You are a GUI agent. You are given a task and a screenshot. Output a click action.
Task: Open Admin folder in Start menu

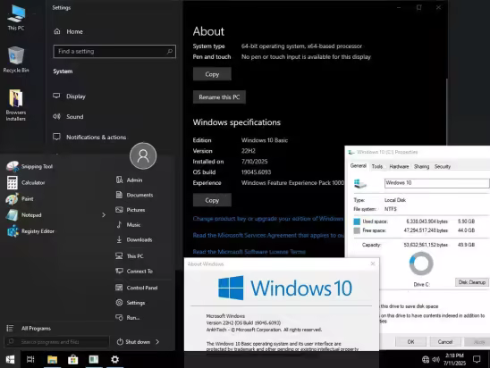[x=129, y=180]
